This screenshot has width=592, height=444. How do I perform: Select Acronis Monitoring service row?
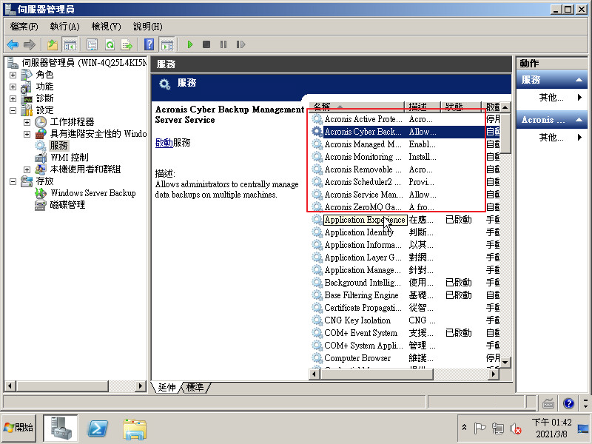(405, 157)
